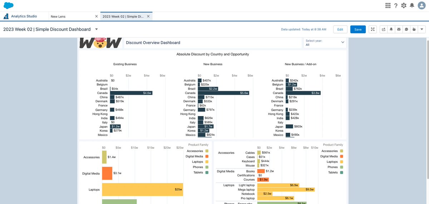Click the Belgium $1.2M Add-on bar
Screen dimensions: 429x204
tap(291, 84)
